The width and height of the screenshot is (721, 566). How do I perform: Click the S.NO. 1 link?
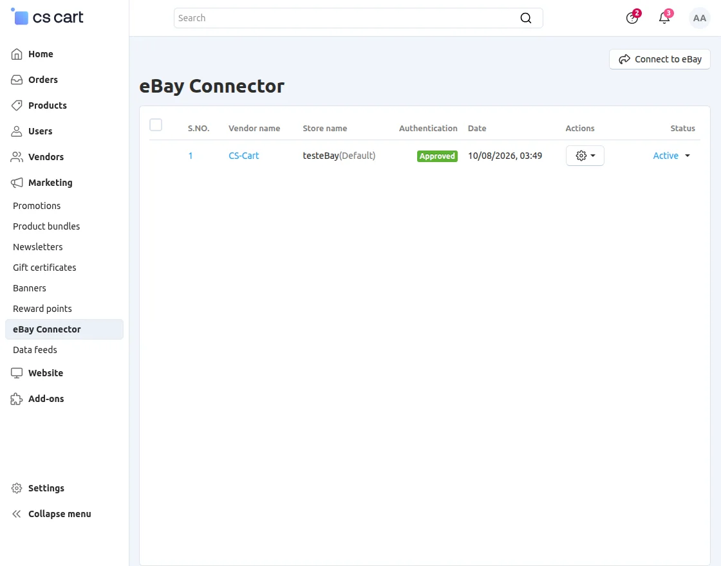191,156
